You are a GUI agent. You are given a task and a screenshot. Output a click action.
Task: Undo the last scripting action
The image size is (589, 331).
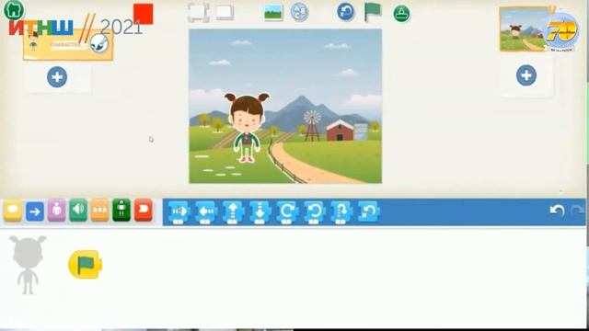[557, 211]
